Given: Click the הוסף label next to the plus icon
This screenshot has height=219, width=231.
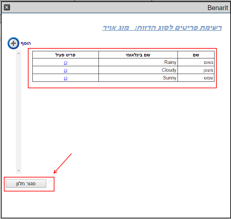Looking at the screenshot, I should (26, 43).
